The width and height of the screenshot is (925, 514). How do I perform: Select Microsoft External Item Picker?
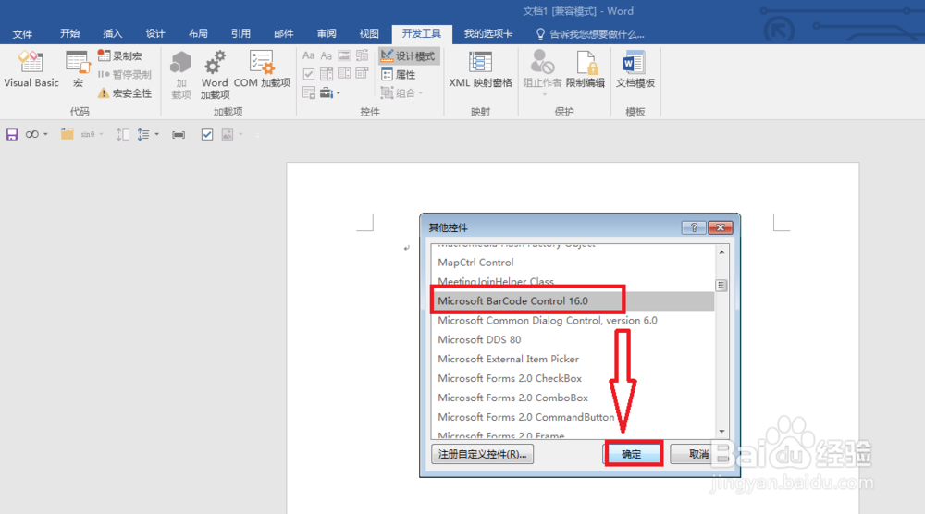pos(573,359)
